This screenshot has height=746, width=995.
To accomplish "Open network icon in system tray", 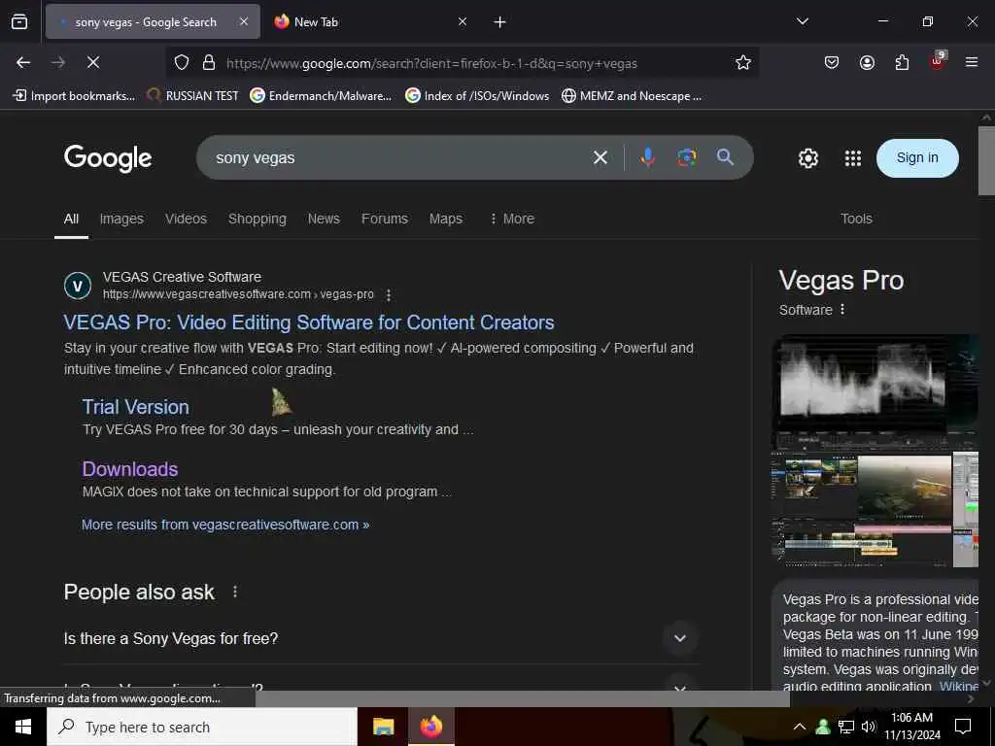I will (x=846, y=727).
